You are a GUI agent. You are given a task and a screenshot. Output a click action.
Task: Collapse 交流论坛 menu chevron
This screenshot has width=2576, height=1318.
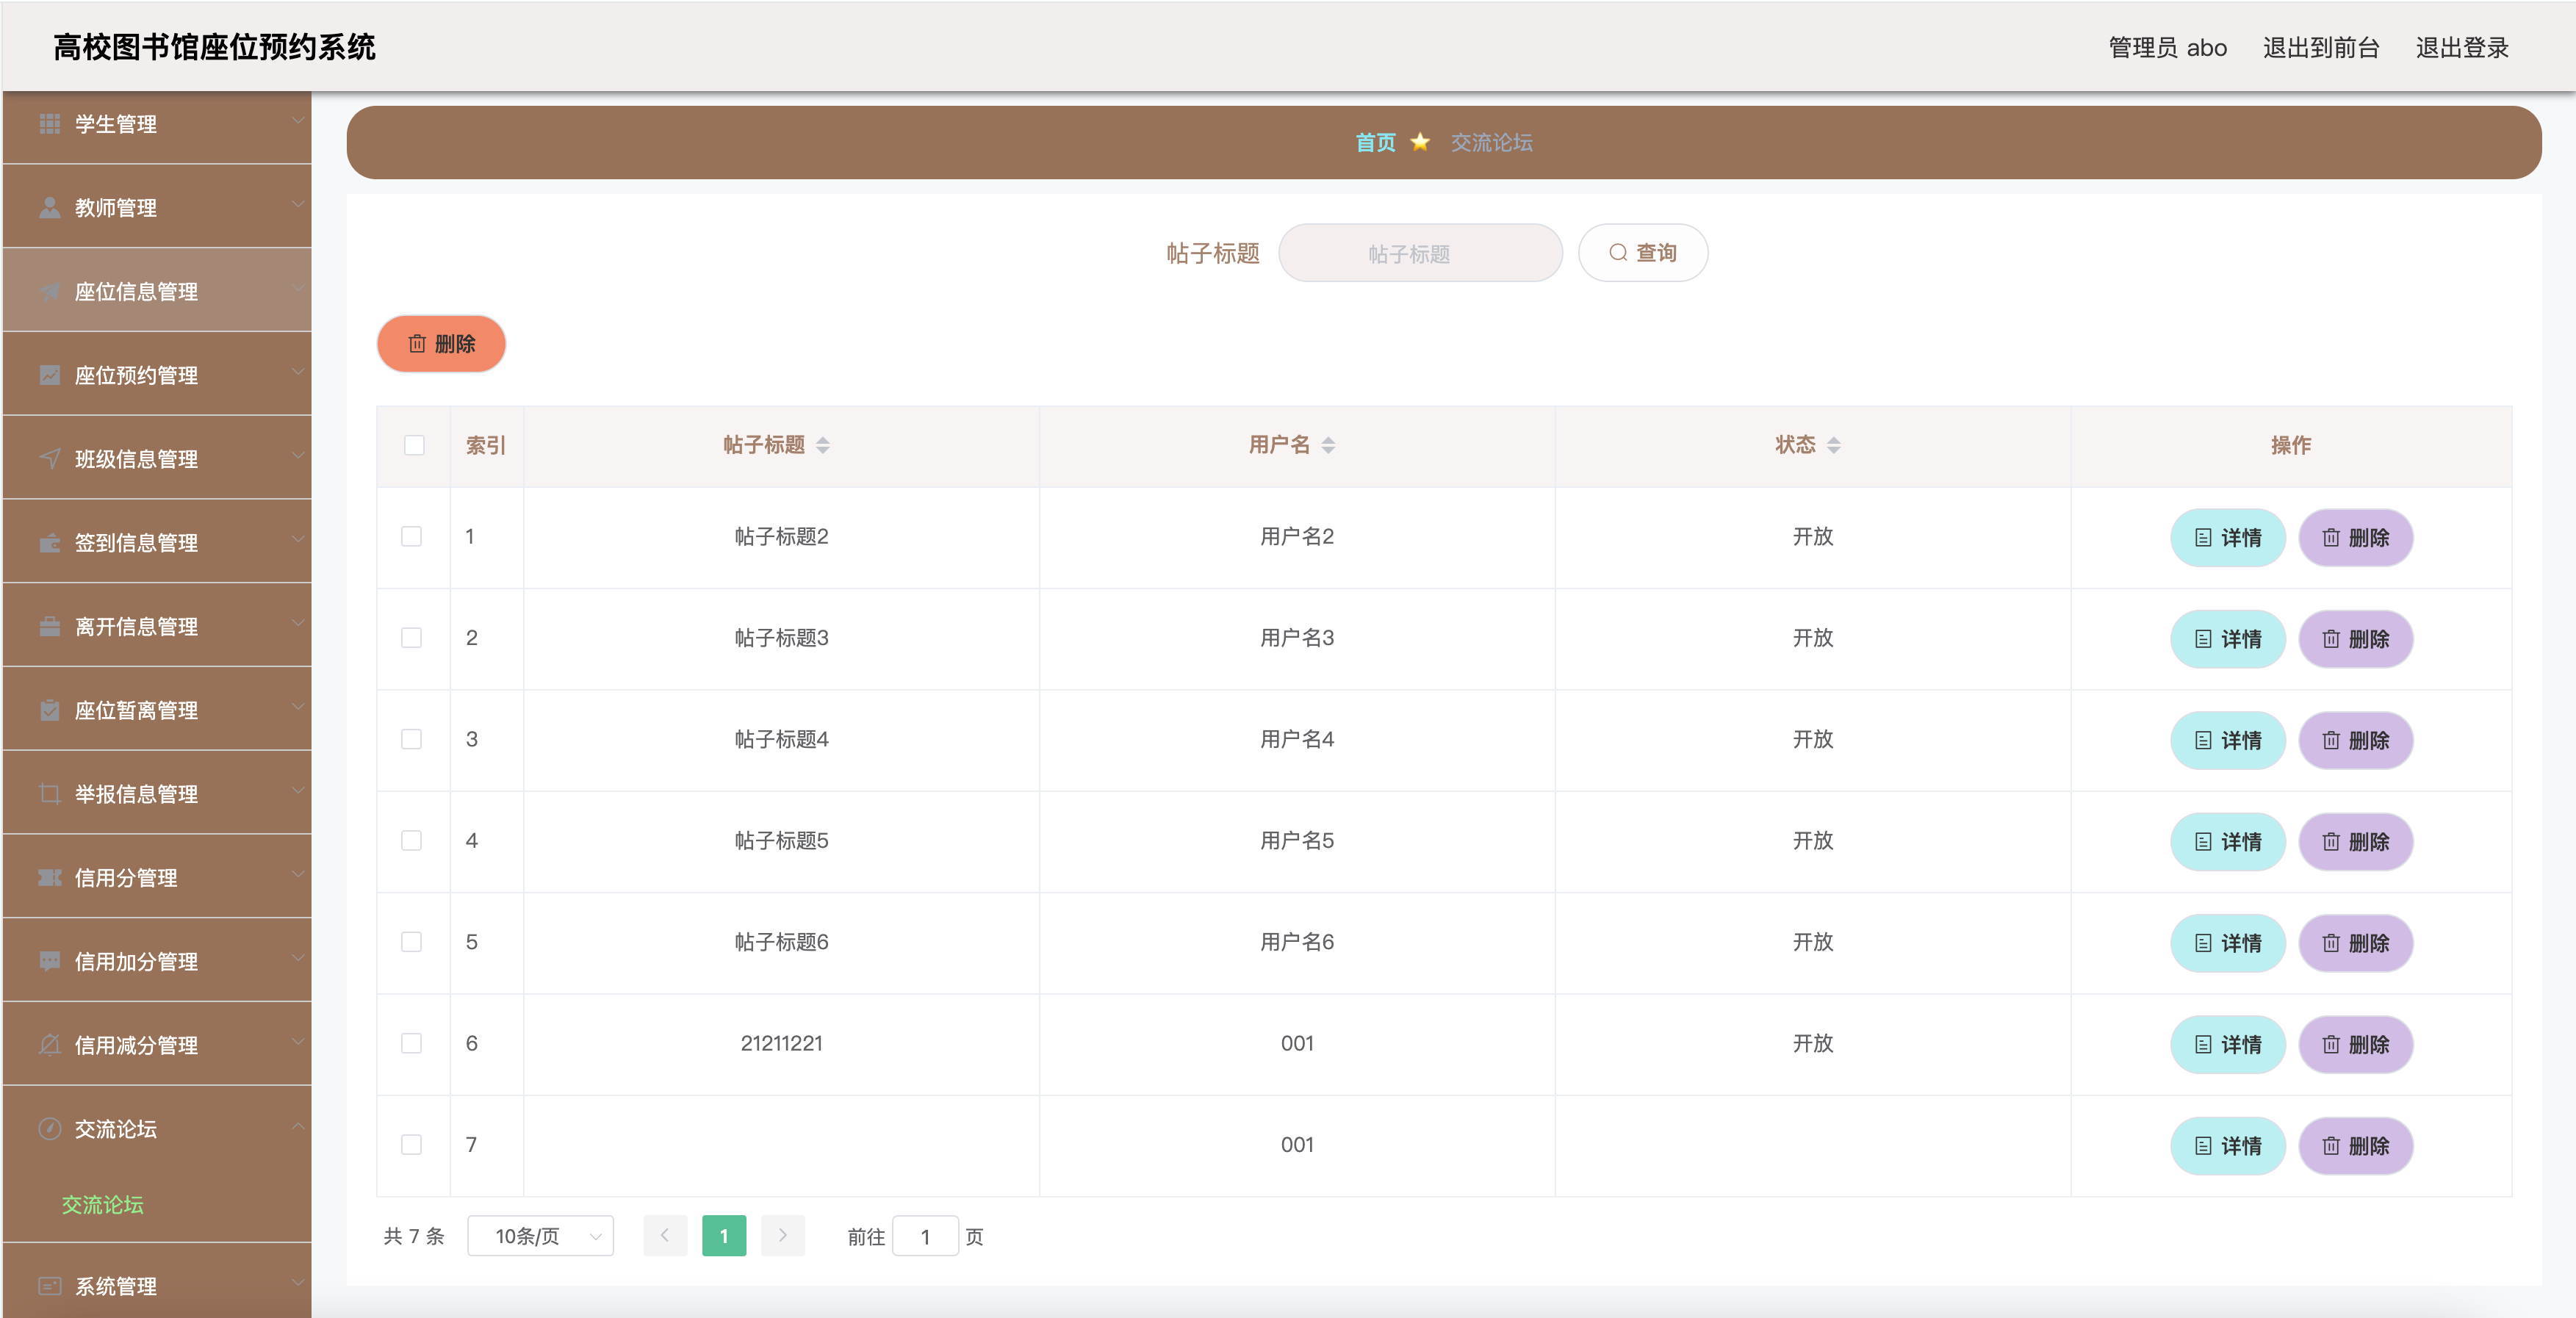click(x=297, y=1126)
